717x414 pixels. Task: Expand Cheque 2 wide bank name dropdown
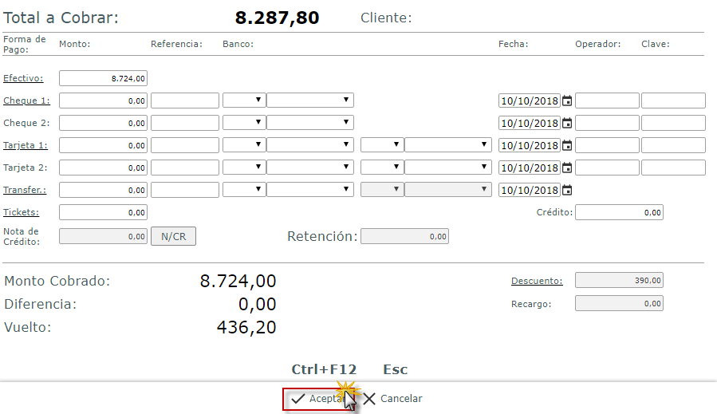[x=310, y=123]
